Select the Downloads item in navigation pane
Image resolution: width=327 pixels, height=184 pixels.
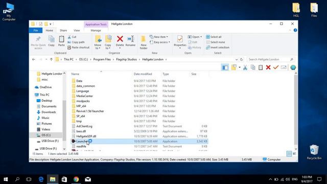pos(49,112)
